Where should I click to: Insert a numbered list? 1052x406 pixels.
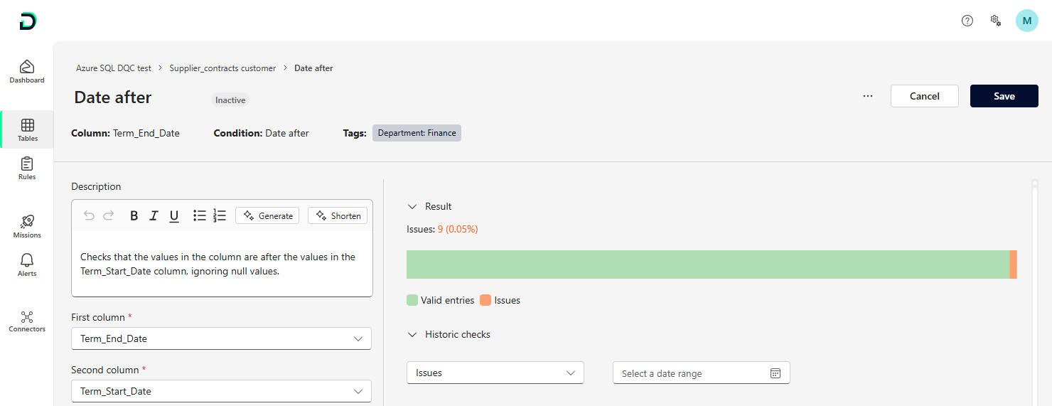(220, 215)
